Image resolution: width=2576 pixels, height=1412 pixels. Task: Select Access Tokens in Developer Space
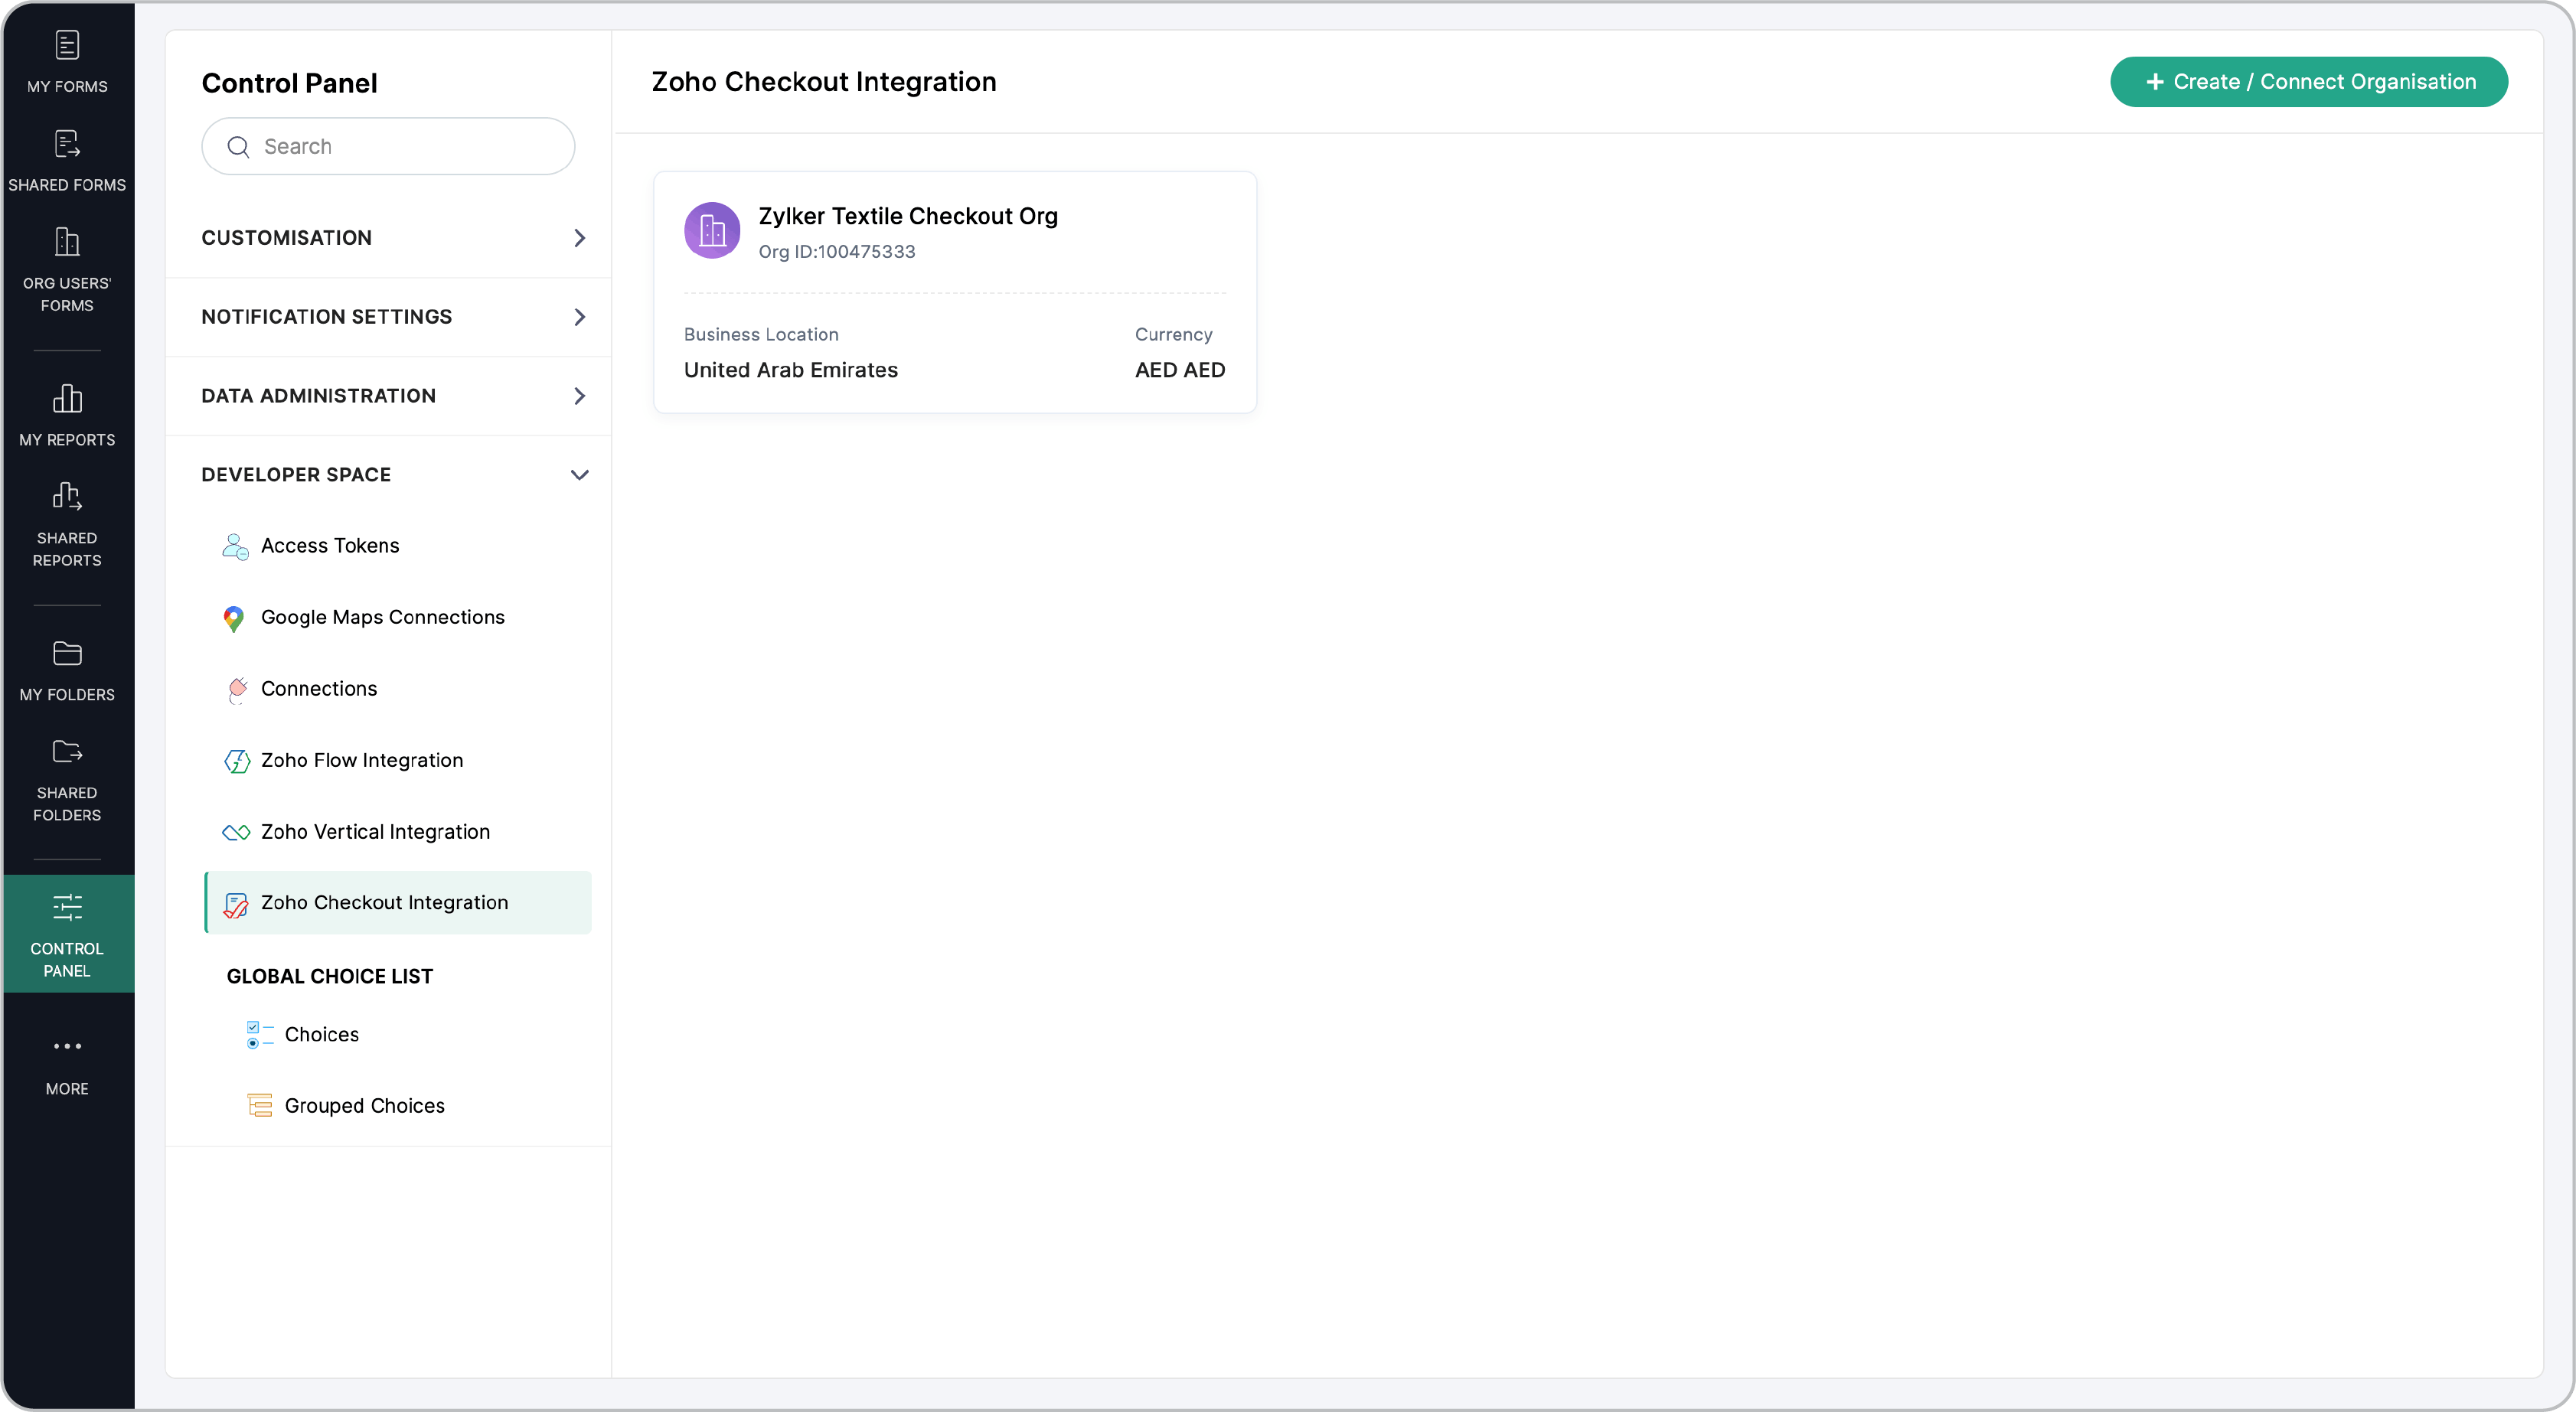click(x=329, y=545)
